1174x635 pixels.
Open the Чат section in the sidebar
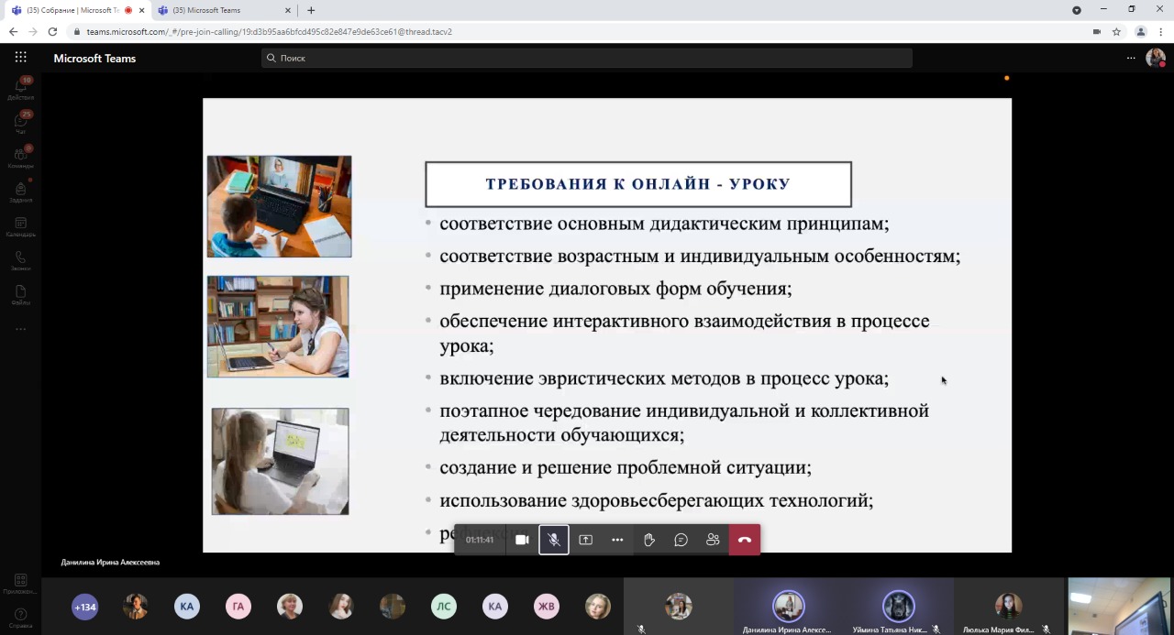[x=20, y=123]
